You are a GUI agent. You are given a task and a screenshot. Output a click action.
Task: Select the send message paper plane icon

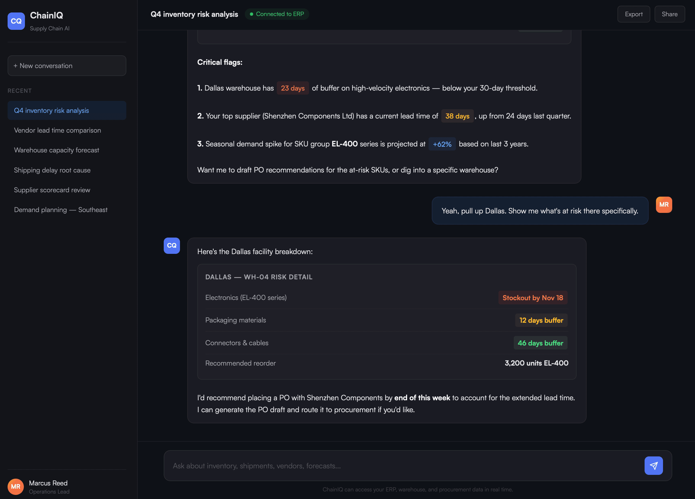tap(654, 465)
